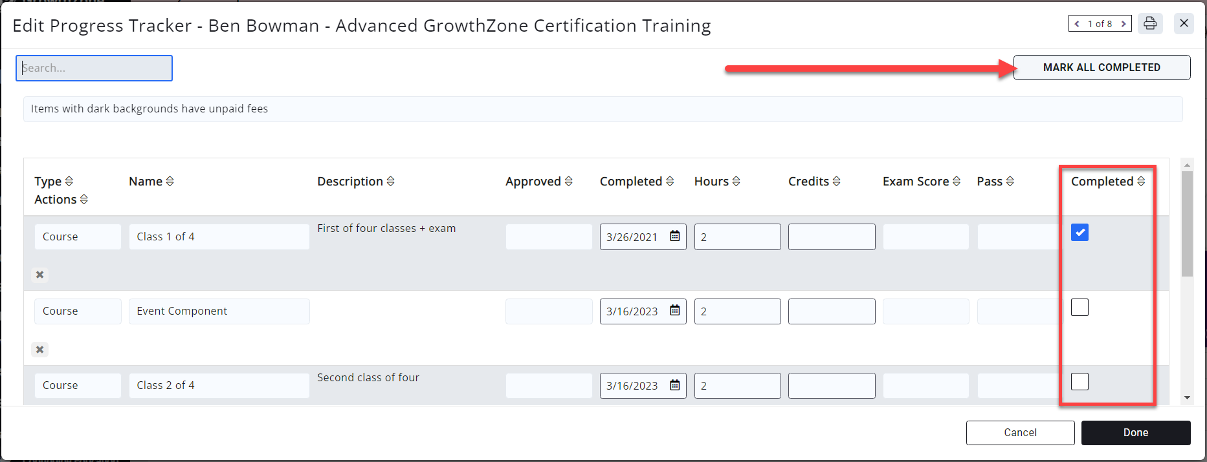Mark Class 2 of 4 as completed
This screenshot has height=462, width=1207.
coord(1080,382)
